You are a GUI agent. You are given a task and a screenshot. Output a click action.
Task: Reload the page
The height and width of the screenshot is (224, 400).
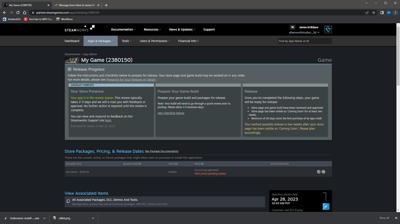18,12
